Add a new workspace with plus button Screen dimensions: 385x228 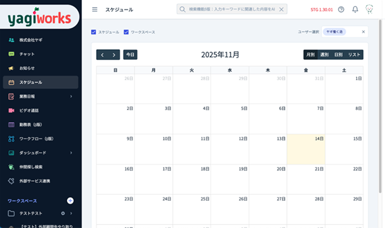tap(70, 201)
